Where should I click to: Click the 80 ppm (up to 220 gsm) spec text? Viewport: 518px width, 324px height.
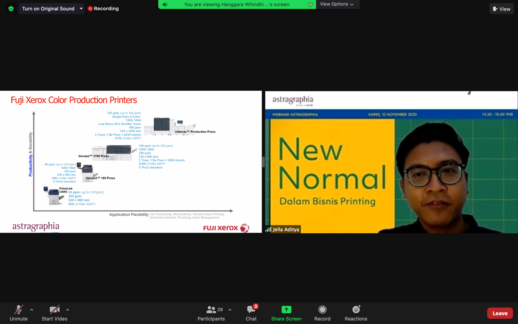point(60,164)
